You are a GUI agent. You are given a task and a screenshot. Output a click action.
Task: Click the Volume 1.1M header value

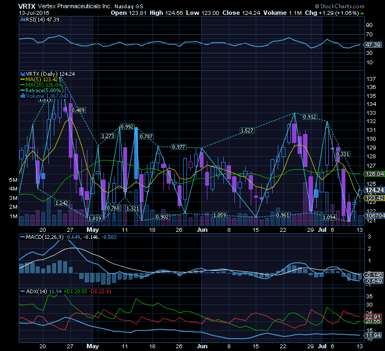point(282,13)
